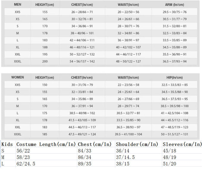202x169 pixels.
Task: Click women's XXXL height value 185
Action: tap(45, 134)
